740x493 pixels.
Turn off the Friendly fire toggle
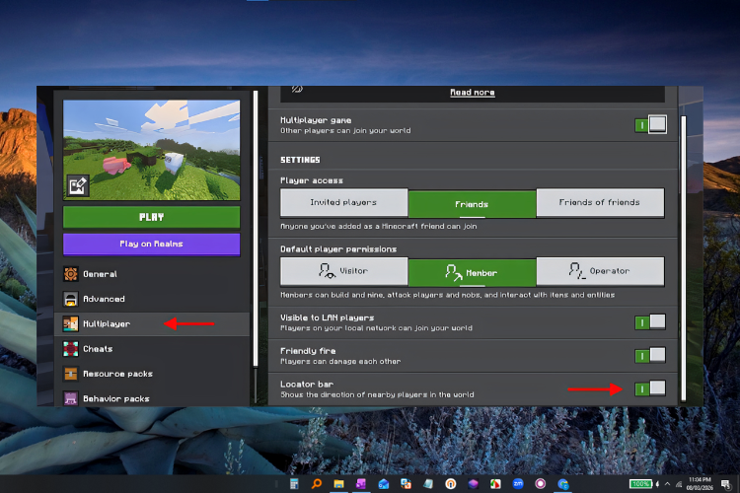coord(650,356)
